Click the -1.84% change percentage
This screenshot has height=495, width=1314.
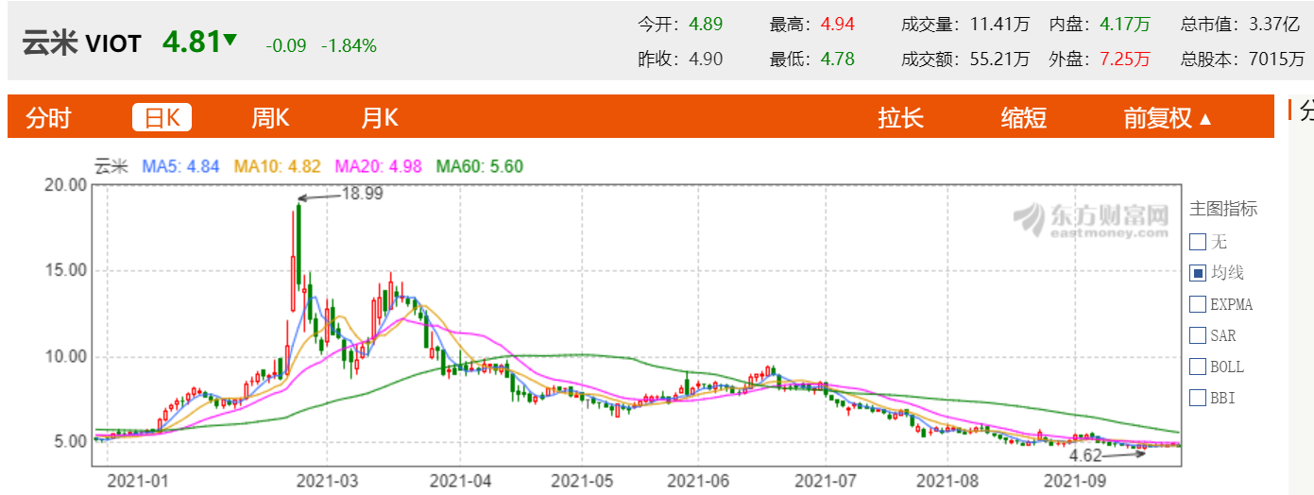[x=349, y=45]
